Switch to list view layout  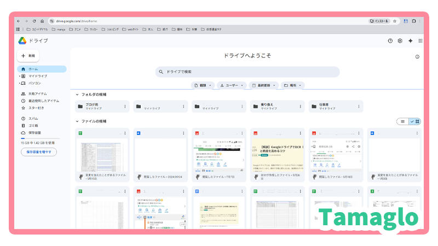403,121
